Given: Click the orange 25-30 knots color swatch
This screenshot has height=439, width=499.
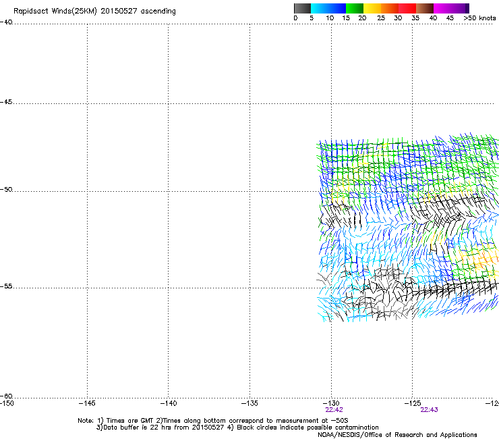Looking at the screenshot, I should pos(390,8).
